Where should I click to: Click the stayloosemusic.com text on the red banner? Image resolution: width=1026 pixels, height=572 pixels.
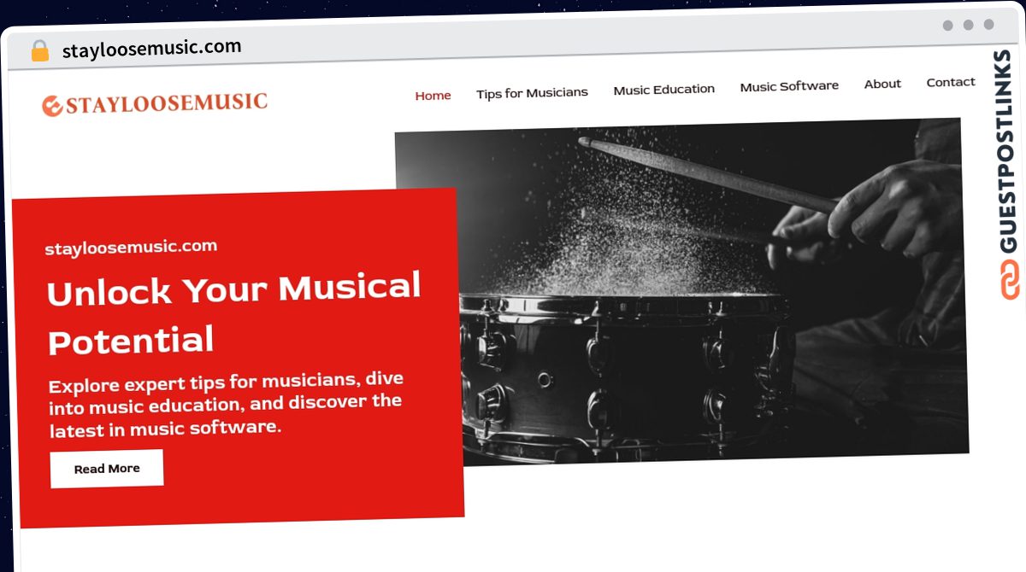[x=131, y=247]
